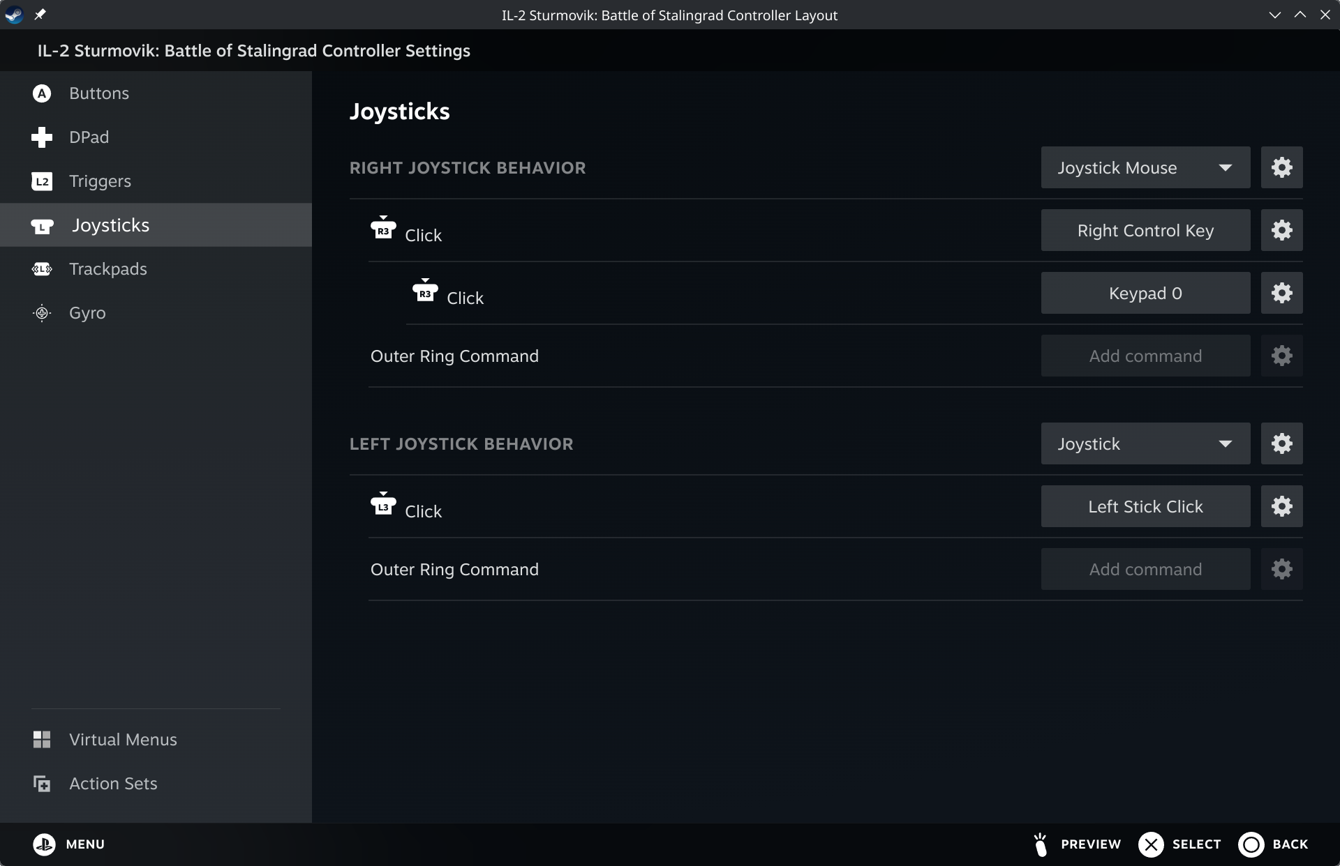
Task: Click the Right Control Key binding button
Action: point(1145,230)
